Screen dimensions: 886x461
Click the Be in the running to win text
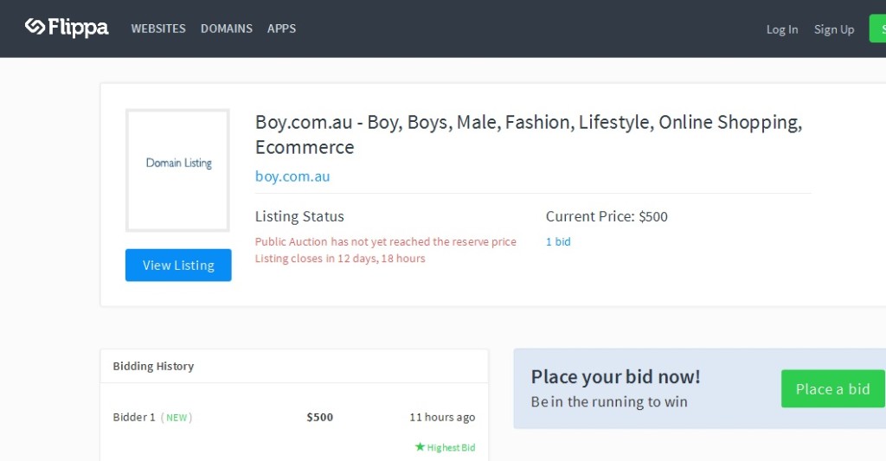click(x=609, y=401)
